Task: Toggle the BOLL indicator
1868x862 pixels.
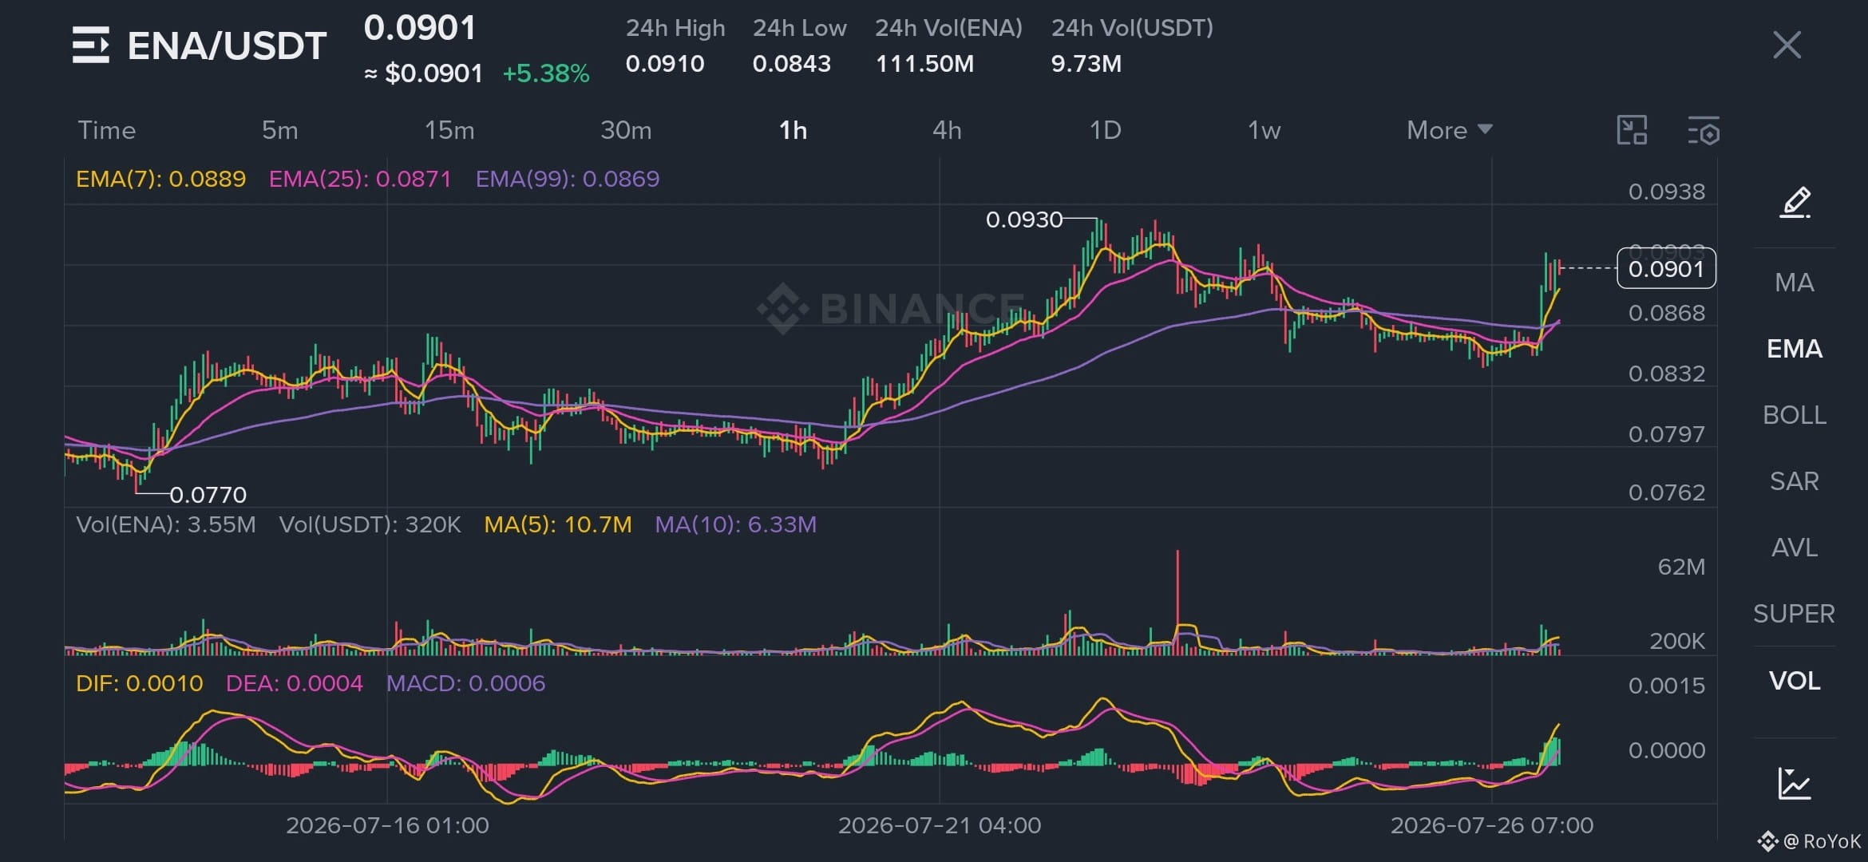Action: tap(1795, 415)
